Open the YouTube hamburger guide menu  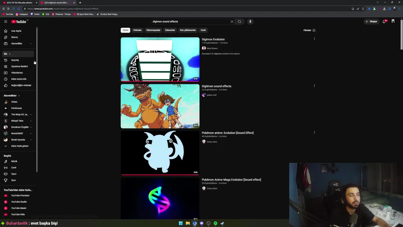click(x=5, y=21)
